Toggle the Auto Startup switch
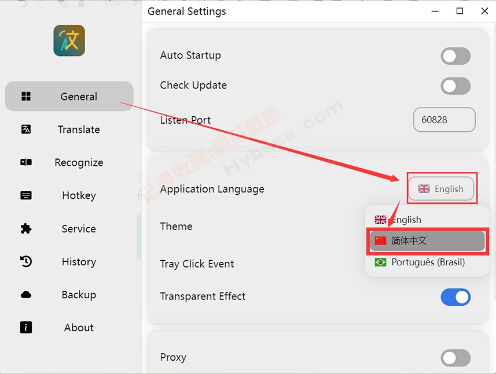 [455, 56]
